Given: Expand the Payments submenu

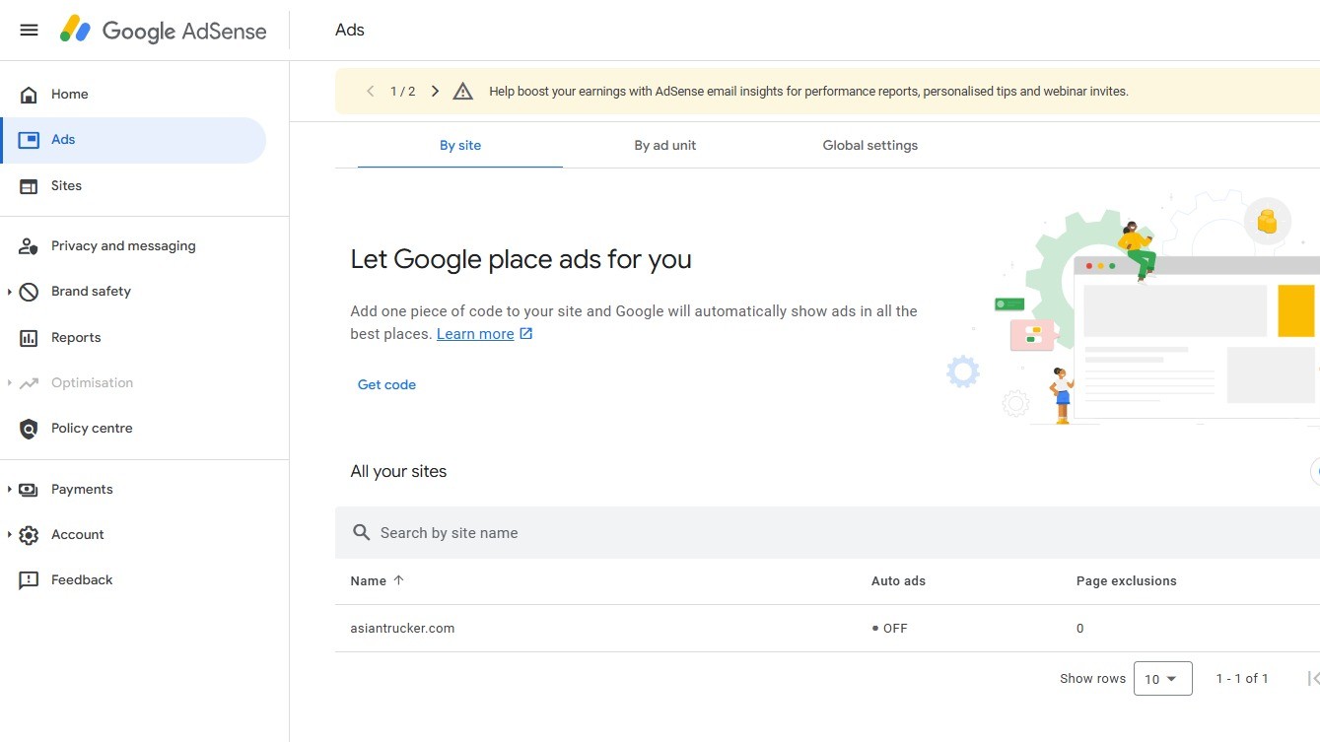Looking at the screenshot, I should (x=10, y=490).
